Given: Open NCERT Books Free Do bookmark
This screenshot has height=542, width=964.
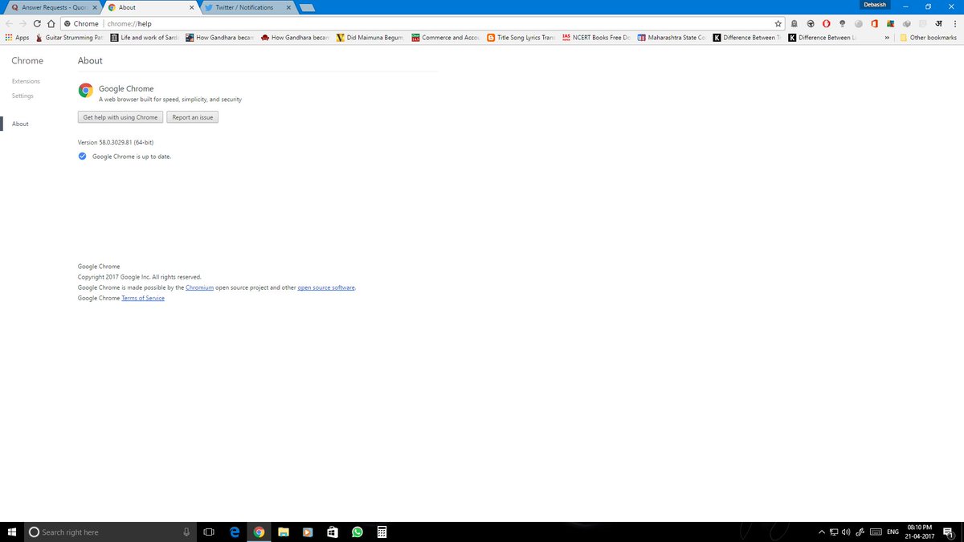Looking at the screenshot, I should [597, 38].
